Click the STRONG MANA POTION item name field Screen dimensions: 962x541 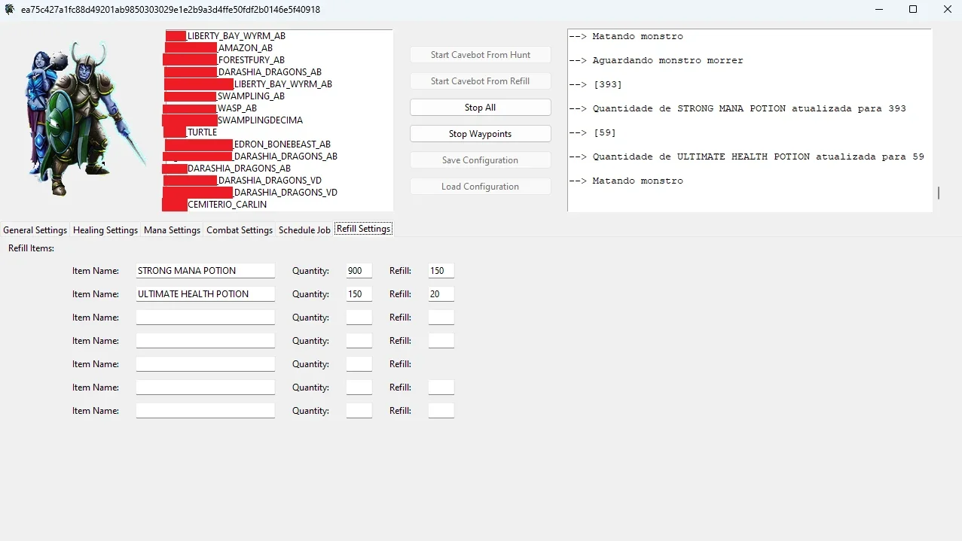coord(206,271)
